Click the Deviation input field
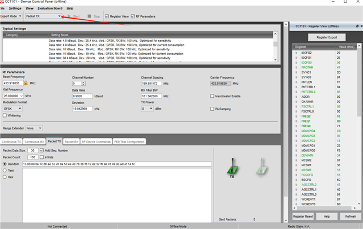The width and height of the screenshot is (363, 229). point(82,109)
